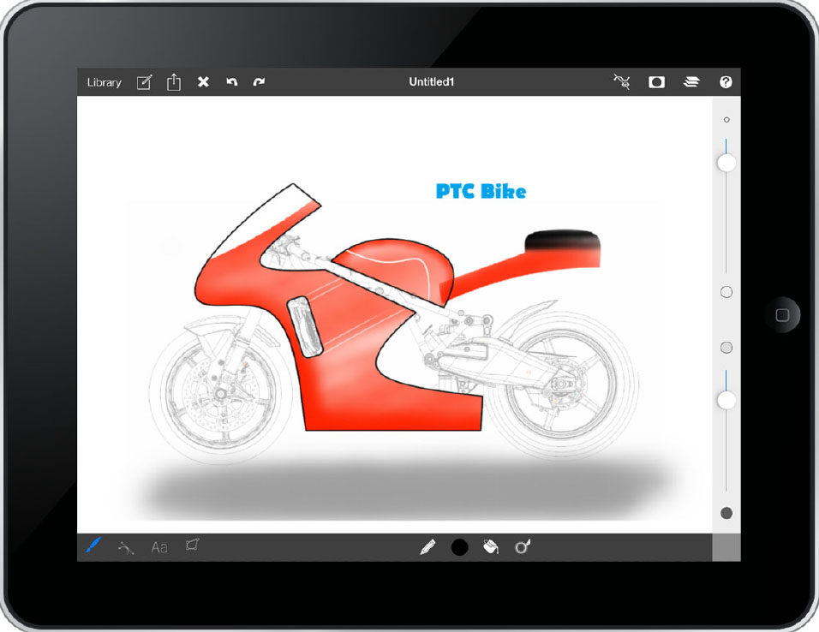This screenshot has width=819, height=632.
Task: Tap the dark filled circle below opacity slider
Action: [x=726, y=513]
